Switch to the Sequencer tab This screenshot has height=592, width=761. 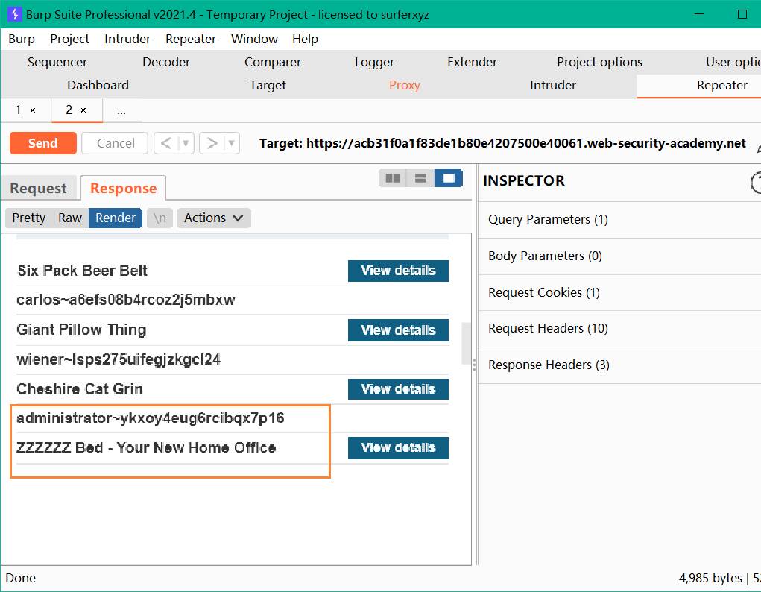pos(57,62)
